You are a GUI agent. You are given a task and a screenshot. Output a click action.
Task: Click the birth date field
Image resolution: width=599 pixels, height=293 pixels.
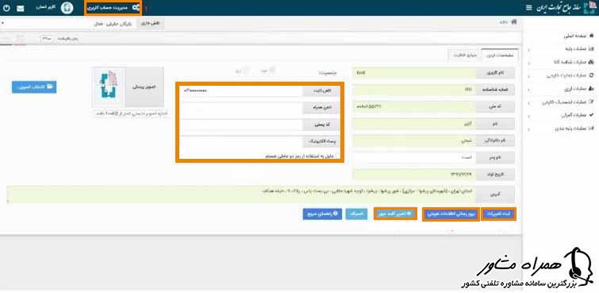point(414,174)
